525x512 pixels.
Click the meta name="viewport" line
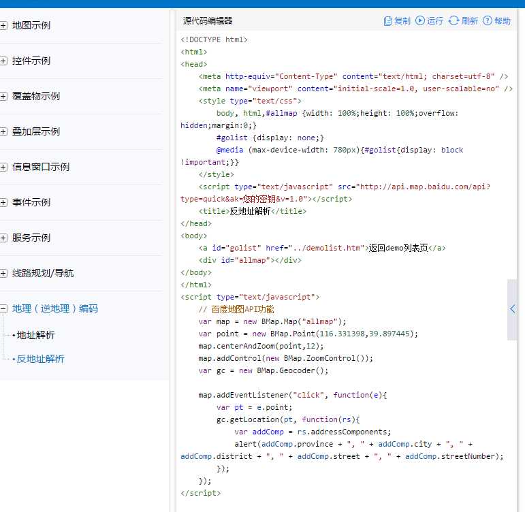coord(355,89)
